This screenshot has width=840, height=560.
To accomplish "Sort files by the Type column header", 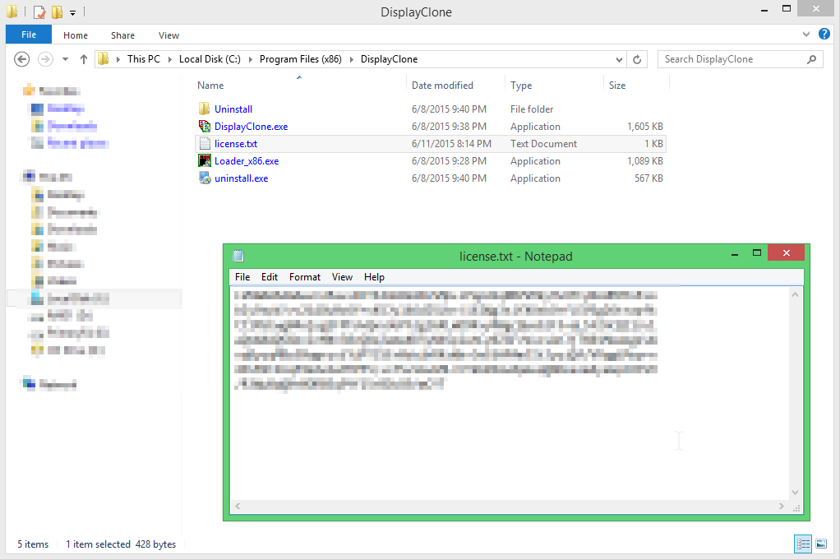I will coord(521,86).
